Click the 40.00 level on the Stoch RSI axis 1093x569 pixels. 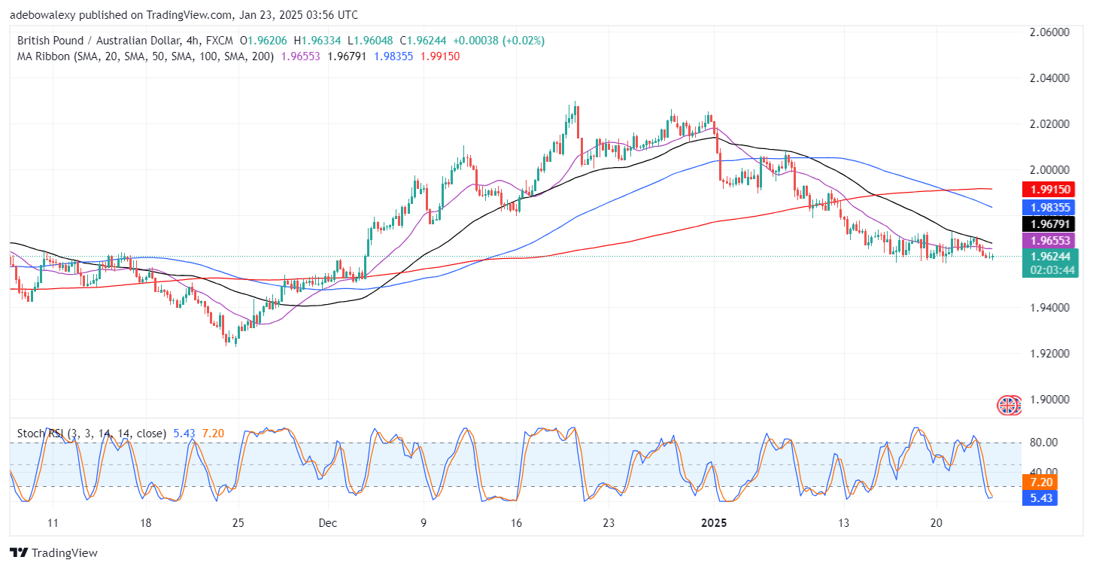click(1043, 471)
